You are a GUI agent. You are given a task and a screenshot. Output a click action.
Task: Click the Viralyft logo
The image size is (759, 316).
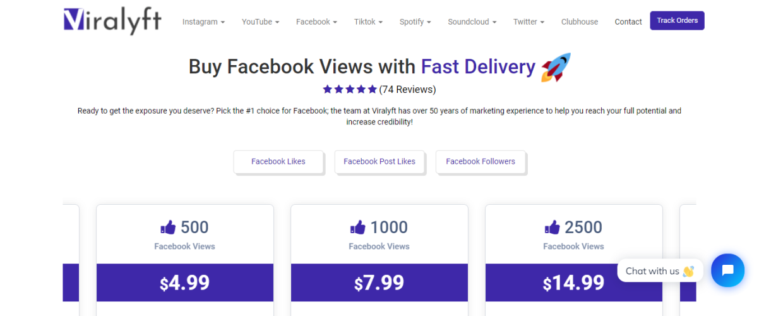coord(112,21)
